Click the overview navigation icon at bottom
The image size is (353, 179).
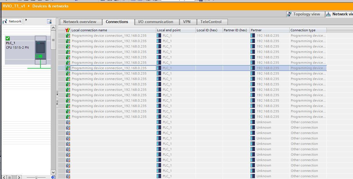53,177
